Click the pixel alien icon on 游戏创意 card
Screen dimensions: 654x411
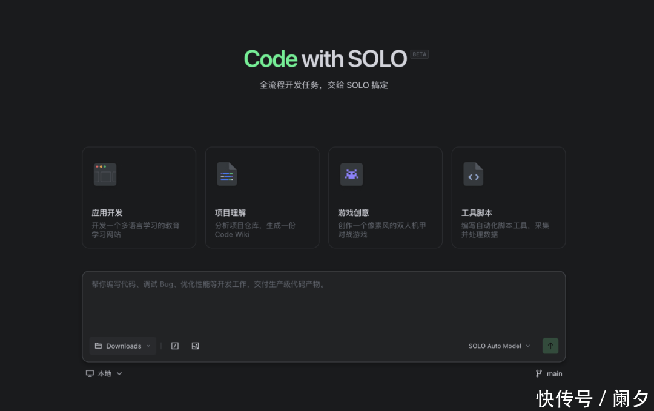[351, 174]
